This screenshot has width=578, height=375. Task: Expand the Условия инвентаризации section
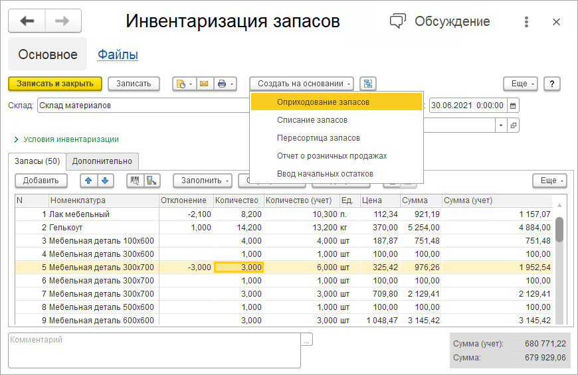66,139
